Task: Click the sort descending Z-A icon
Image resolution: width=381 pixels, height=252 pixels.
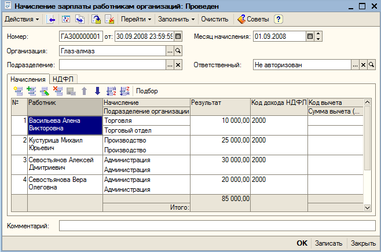Action: coord(124,91)
